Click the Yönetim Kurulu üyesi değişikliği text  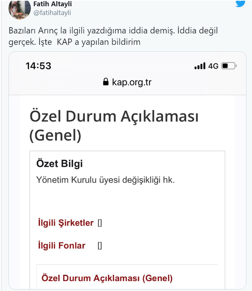coord(105,180)
